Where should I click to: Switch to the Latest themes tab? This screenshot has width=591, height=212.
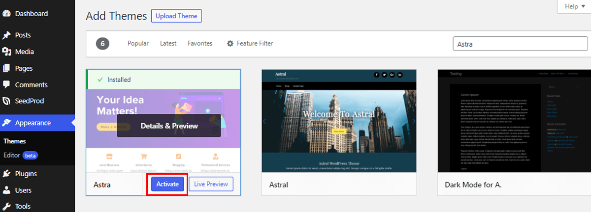[x=168, y=44]
